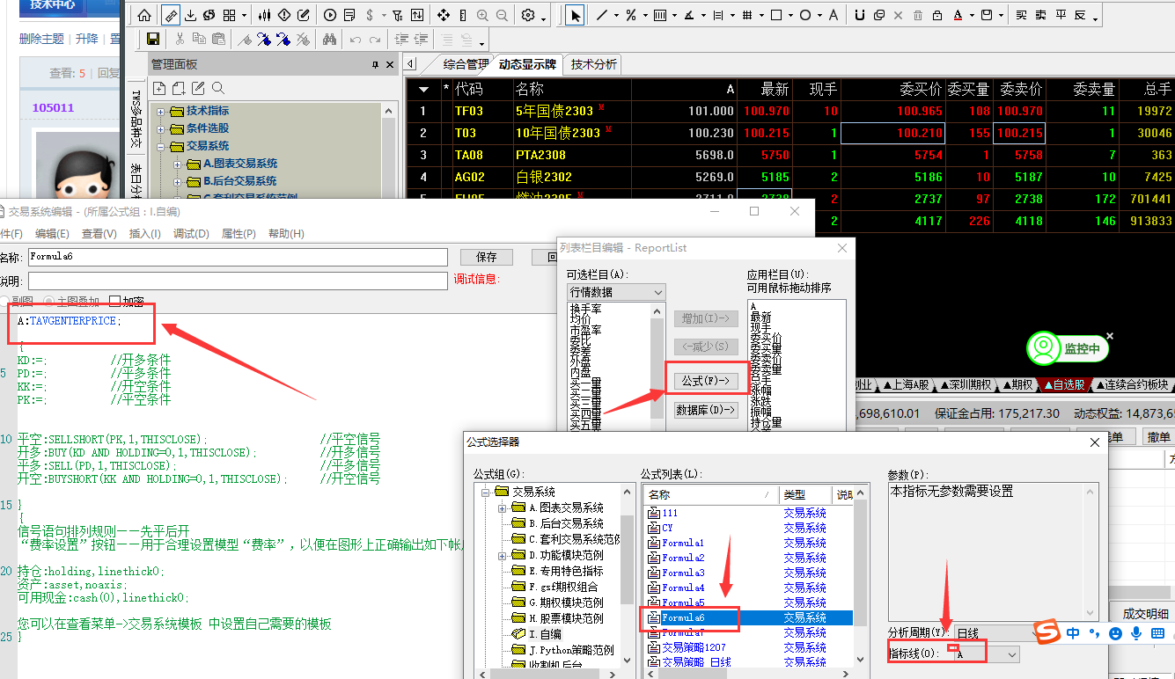
Task: Open the font color swatch A
Action: [958, 16]
